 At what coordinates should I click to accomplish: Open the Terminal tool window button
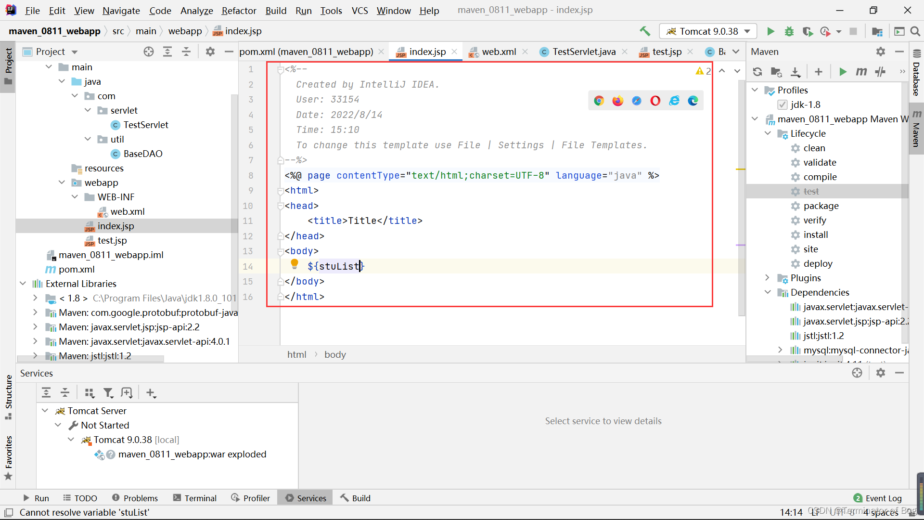coord(195,498)
